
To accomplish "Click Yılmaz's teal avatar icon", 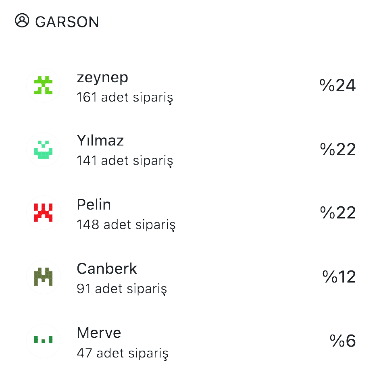I will tap(44, 150).
